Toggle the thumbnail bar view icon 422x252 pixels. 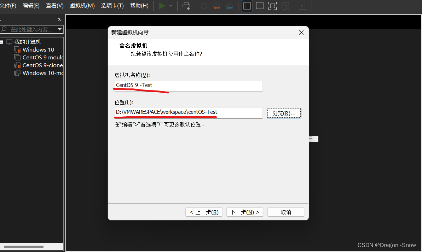(260, 6)
